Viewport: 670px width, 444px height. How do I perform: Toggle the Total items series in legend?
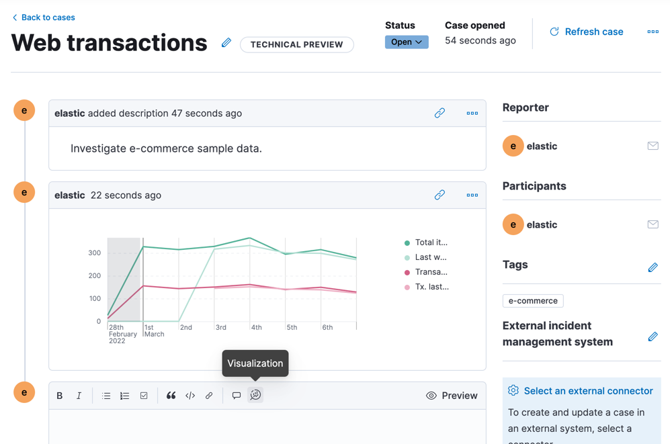(430, 242)
